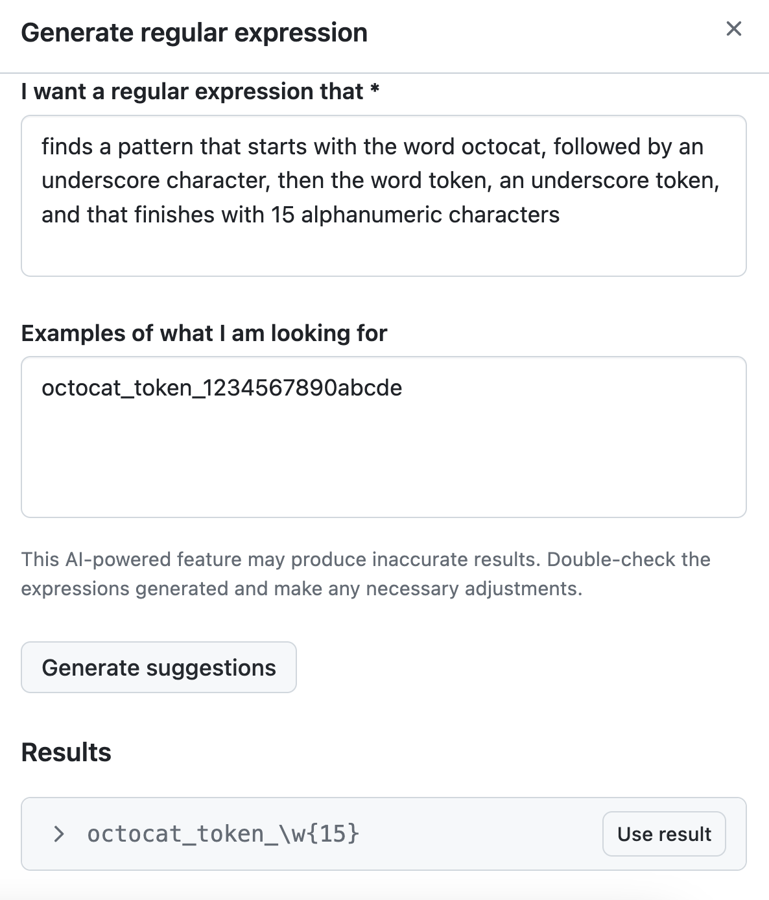Select the examples text area
Screen dimensions: 769x900
384,434
